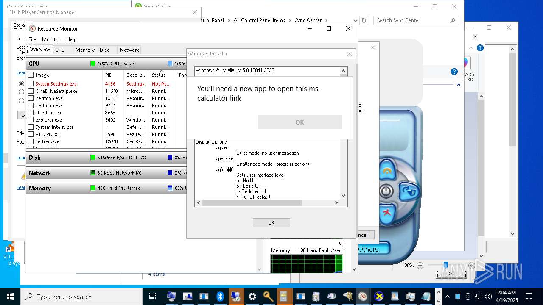Image resolution: width=543 pixels, height=305 pixels.
Task: Open the Monitor menu in Resource Monitor
Action: click(51, 39)
